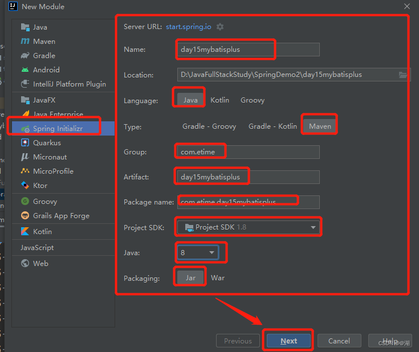Screen dimensions: 419x352
Task: Click the Spring Initializr leaf icon
Action: point(25,129)
